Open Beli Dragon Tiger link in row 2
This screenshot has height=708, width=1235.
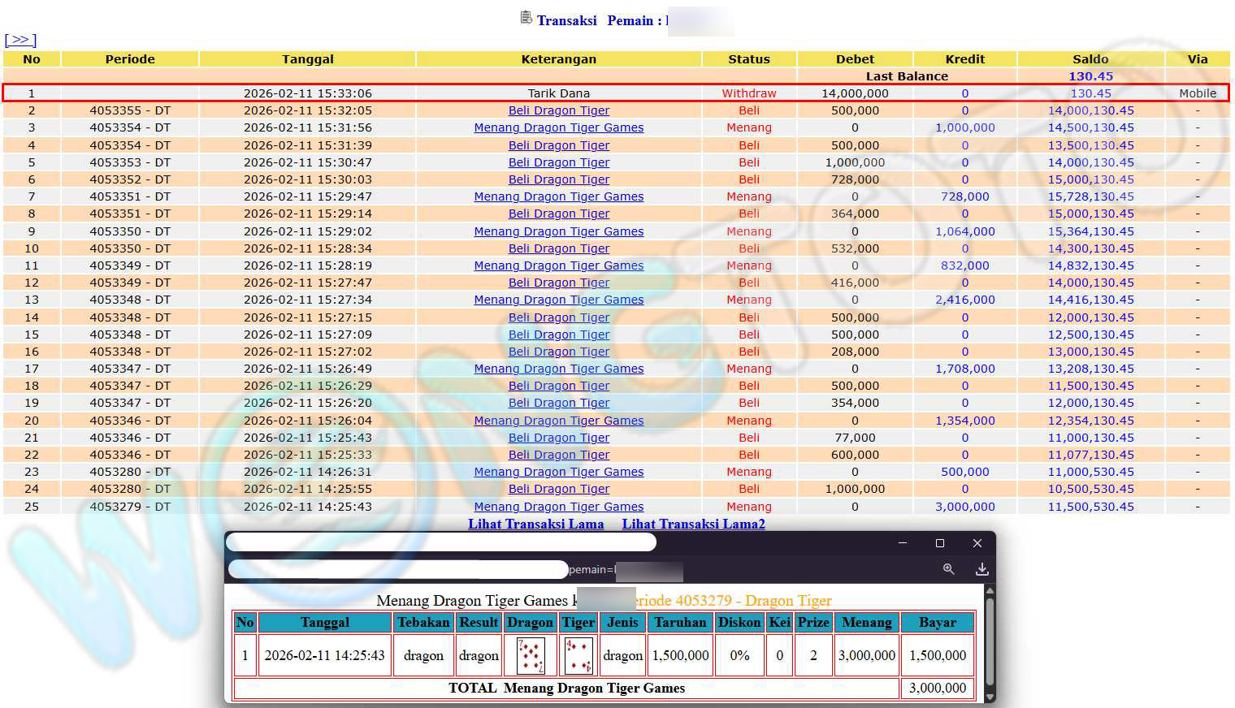pos(558,110)
